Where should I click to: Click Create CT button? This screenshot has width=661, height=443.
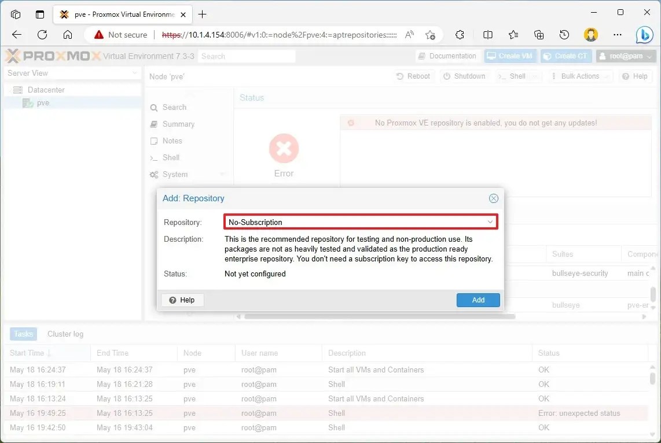tap(566, 56)
